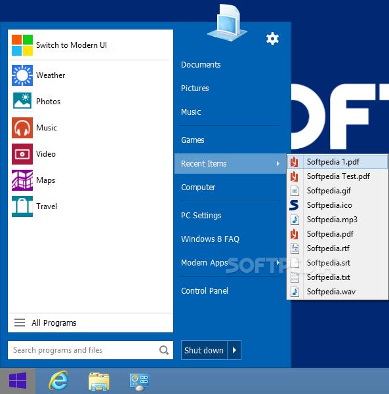Click PDF icon beside Softpedia Test.pdf
Screen dimensions: 389x394
click(x=295, y=176)
